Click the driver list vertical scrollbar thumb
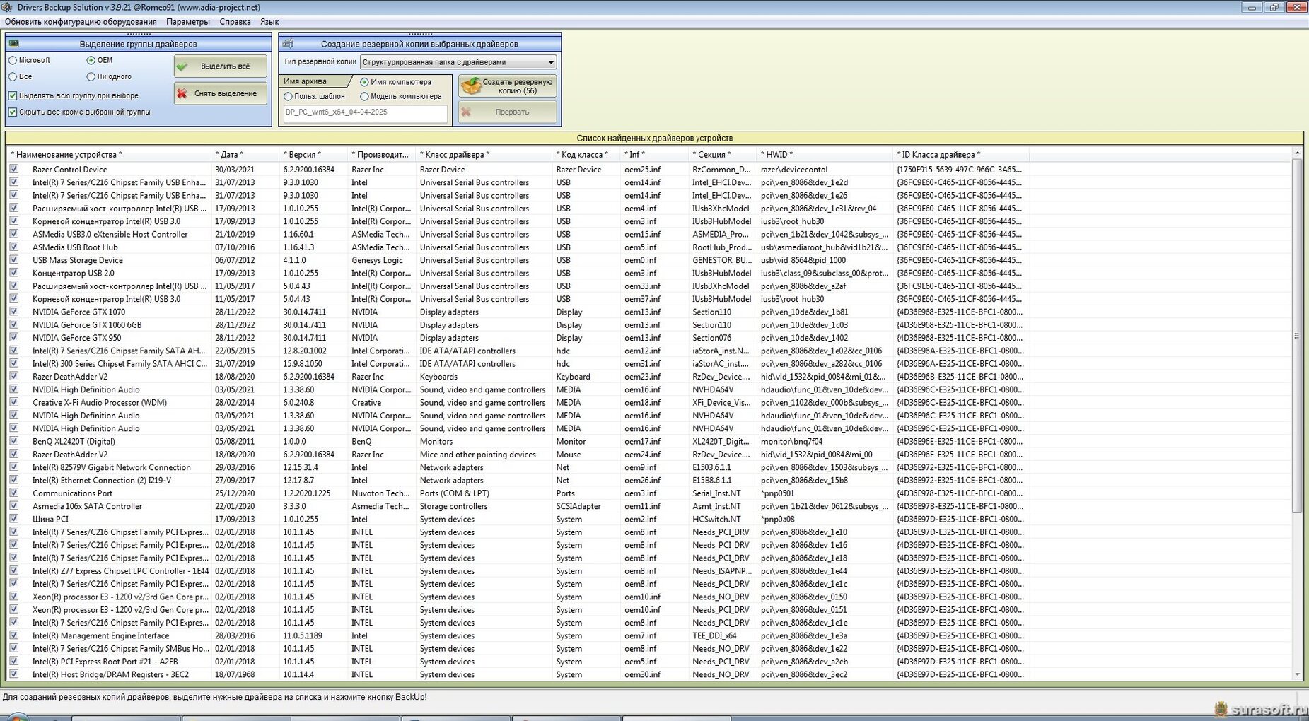This screenshot has width=1309, height=721. pyautogui.click(x=1297, y=336)
